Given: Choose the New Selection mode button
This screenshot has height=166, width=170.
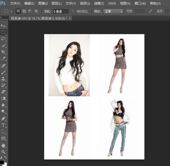Looking at the screenshot, I should point(18,11).
